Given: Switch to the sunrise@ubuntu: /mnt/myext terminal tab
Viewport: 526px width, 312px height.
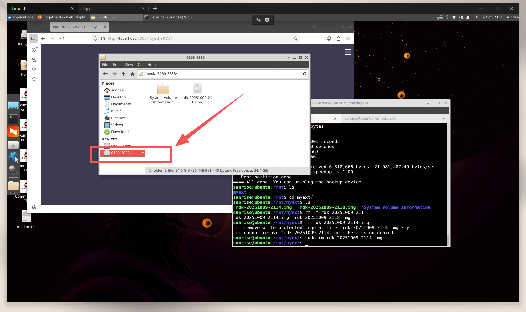Looking at the screenshot, I should click(369, 119).
